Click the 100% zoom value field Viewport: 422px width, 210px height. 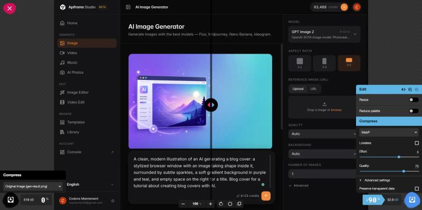click(197, 204)
